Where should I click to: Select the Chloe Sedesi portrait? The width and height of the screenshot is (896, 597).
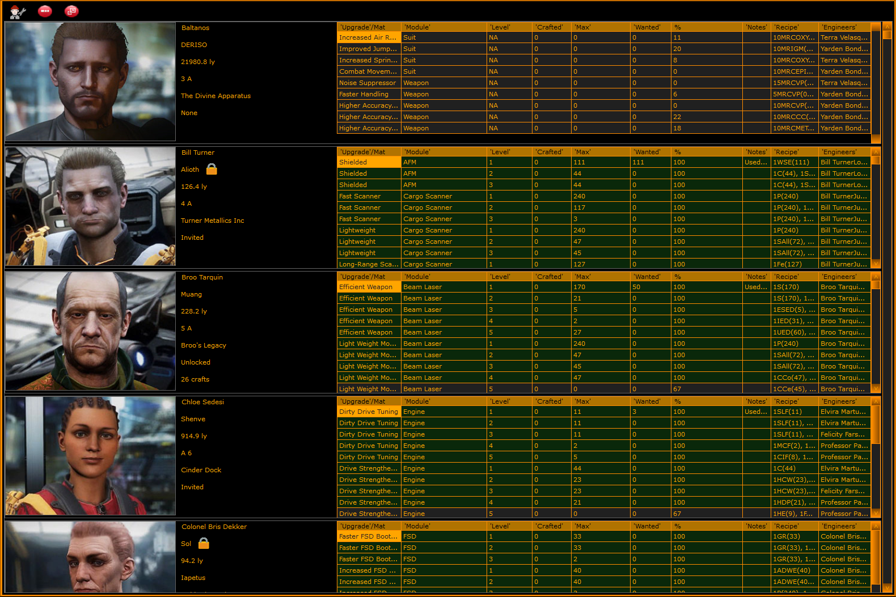tap(90, 456)
